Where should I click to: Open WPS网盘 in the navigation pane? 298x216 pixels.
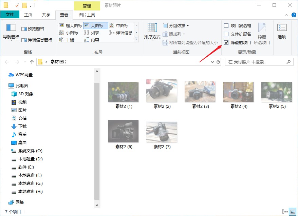click(x=20, y=75)
